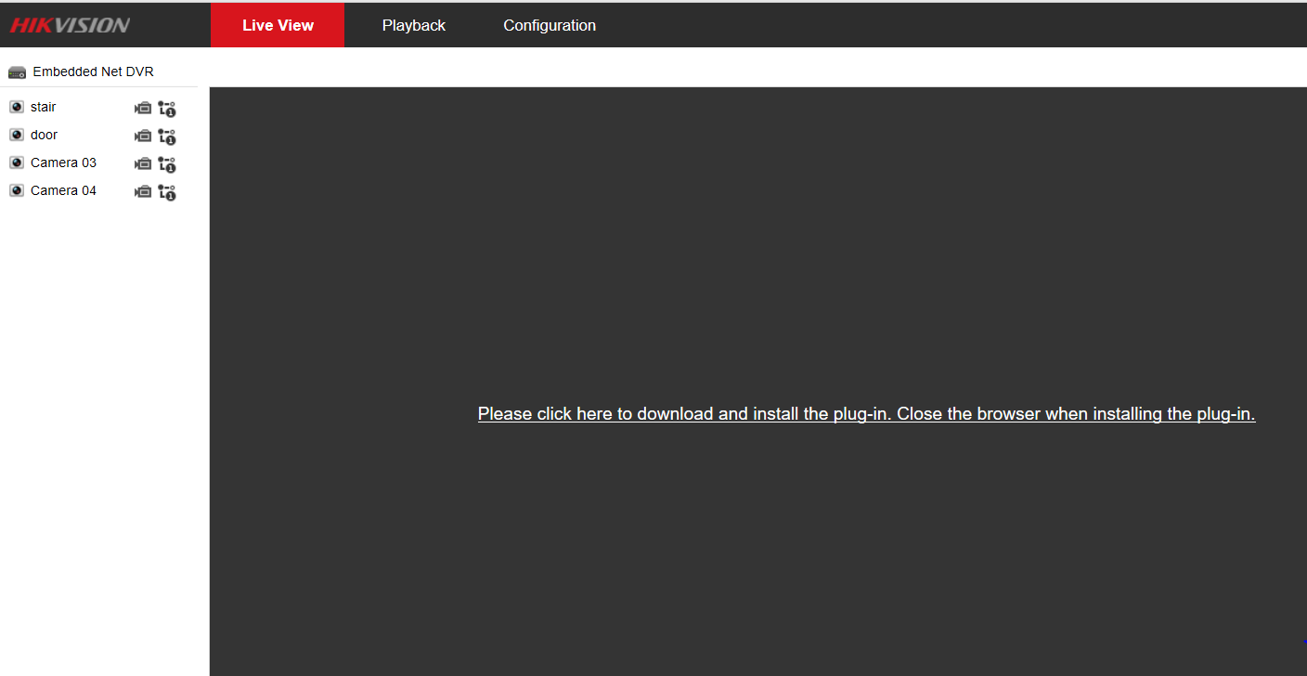The image size is (1307, 676).
Task: Switch stream type for Camera 03
Action: pyautogui.click(x=167, y=164)
